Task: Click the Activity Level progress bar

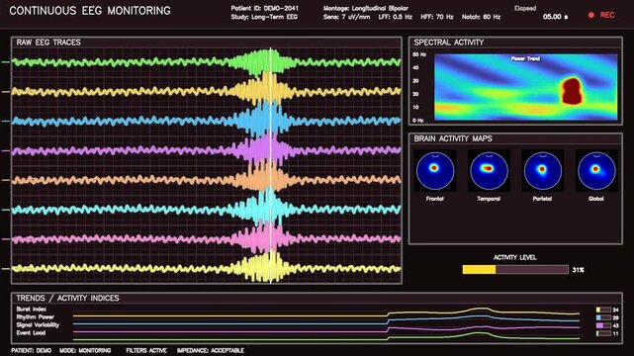Action: (515, 270)
